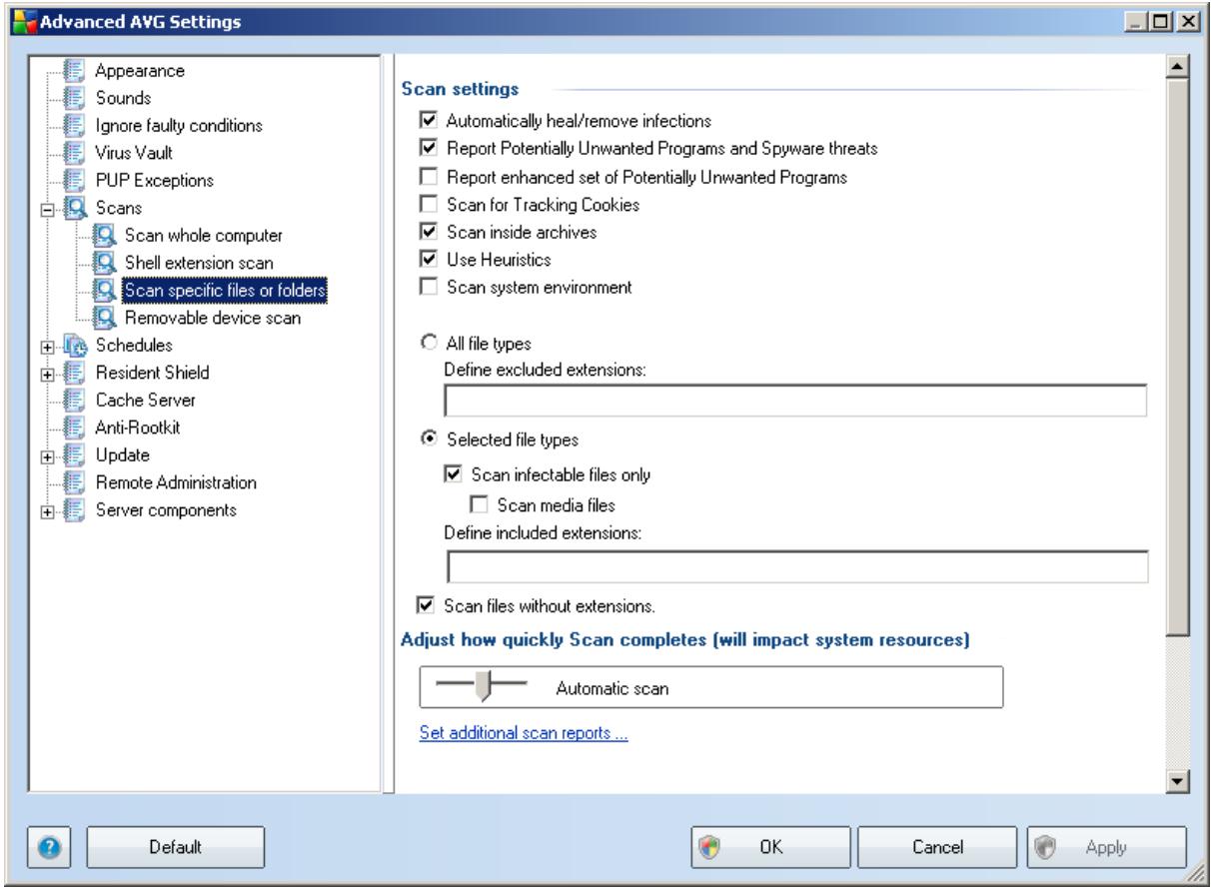This screenshot has height=888, width=1211.
Task: Open help with the question mark icon
Action: click(x=50, y=846)
